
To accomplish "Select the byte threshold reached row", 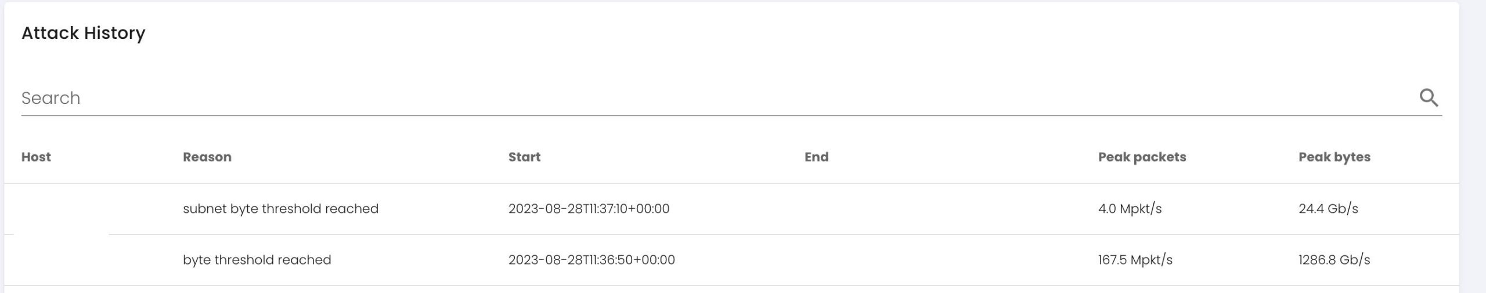I will (x=731, y=260).
